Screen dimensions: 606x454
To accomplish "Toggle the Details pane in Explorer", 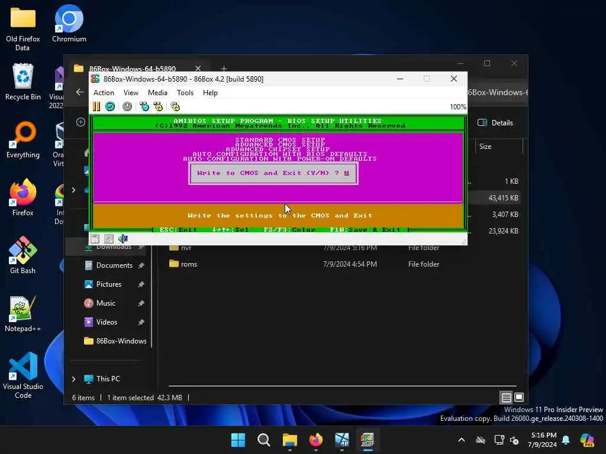I will click(x=495, y=123).
